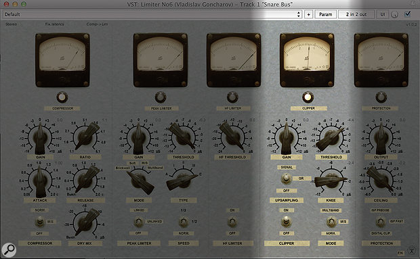Click the Stereo mode label
This screenshot has height=259, width=420.
pyautogui.click(x=11, y=24)
